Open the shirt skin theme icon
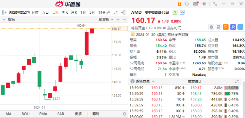245x118 pixels. coord(204,4)
